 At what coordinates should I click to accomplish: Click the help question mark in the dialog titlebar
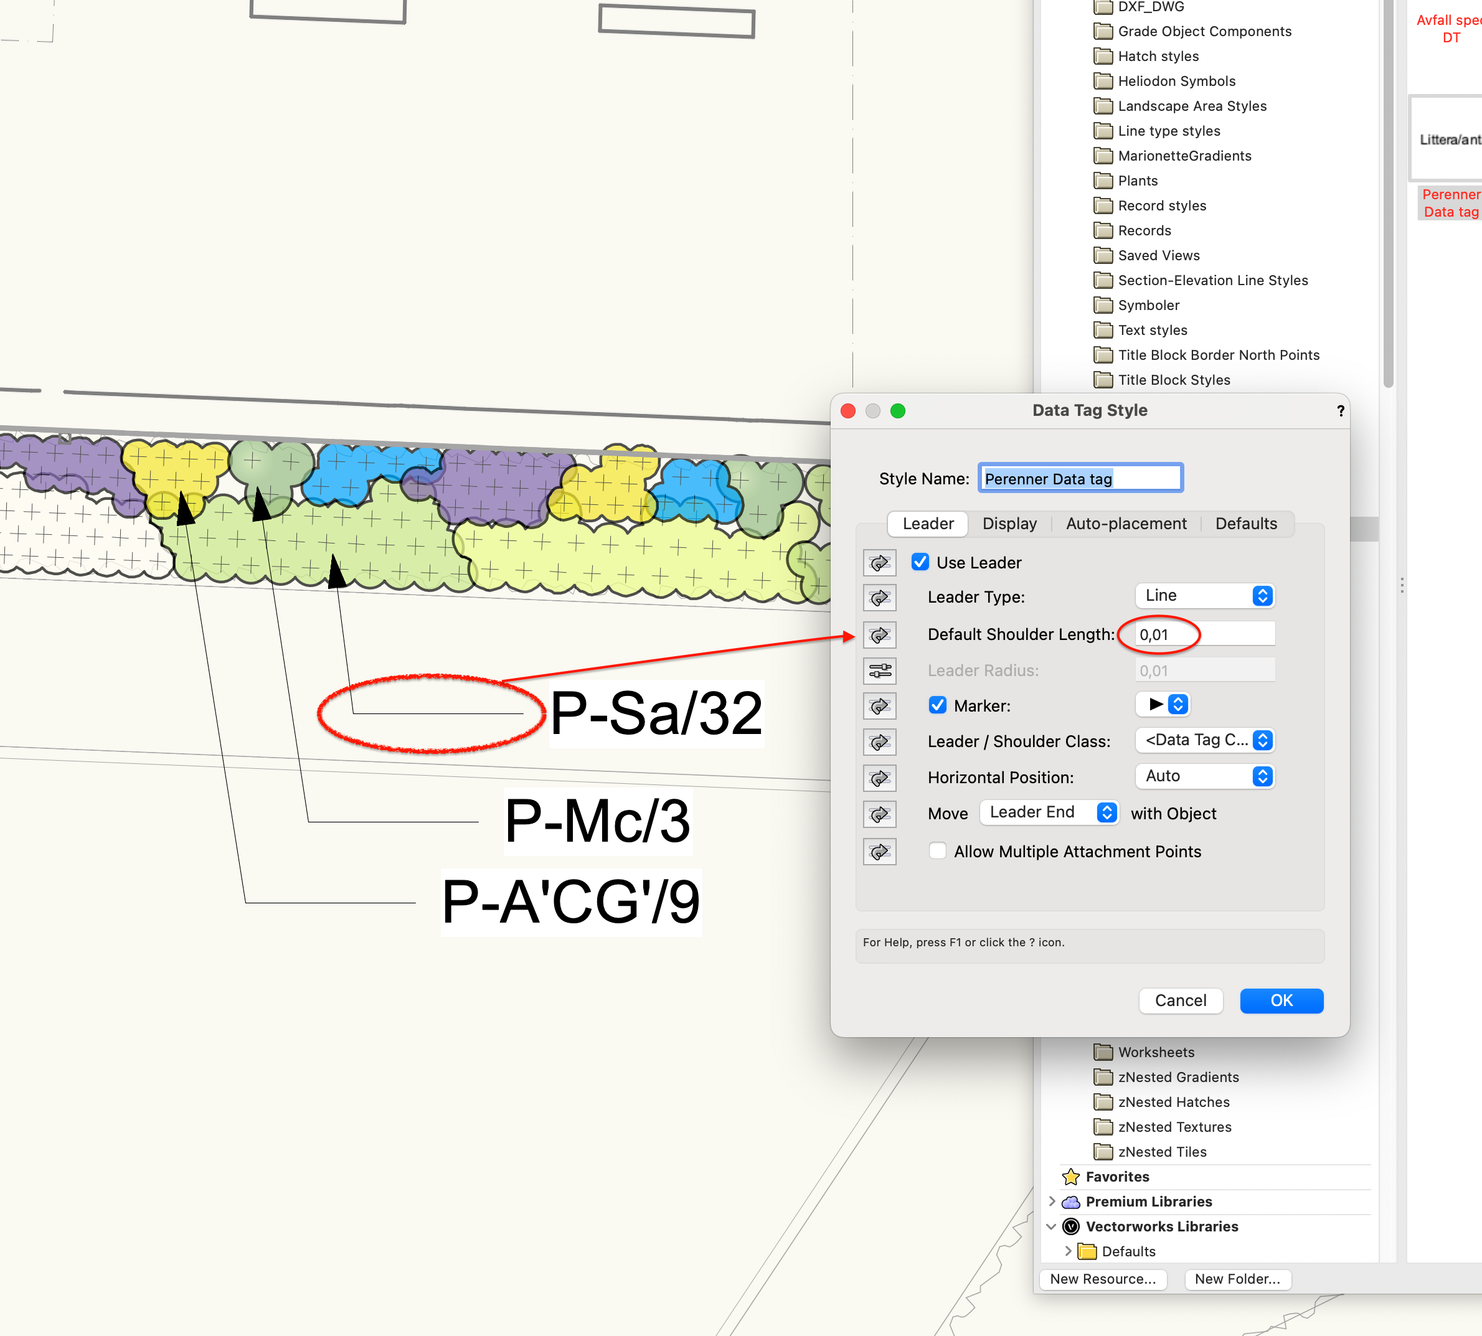pos(1340,411)
